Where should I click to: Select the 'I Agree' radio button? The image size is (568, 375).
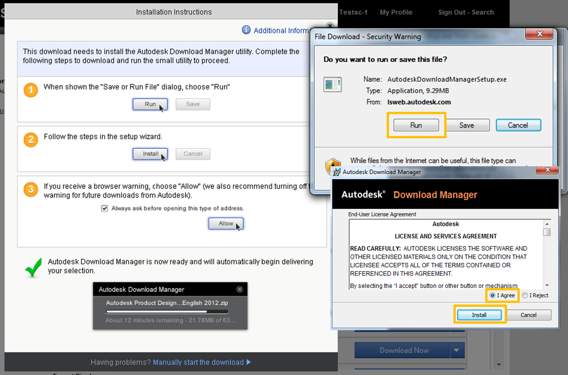(492, 295)
